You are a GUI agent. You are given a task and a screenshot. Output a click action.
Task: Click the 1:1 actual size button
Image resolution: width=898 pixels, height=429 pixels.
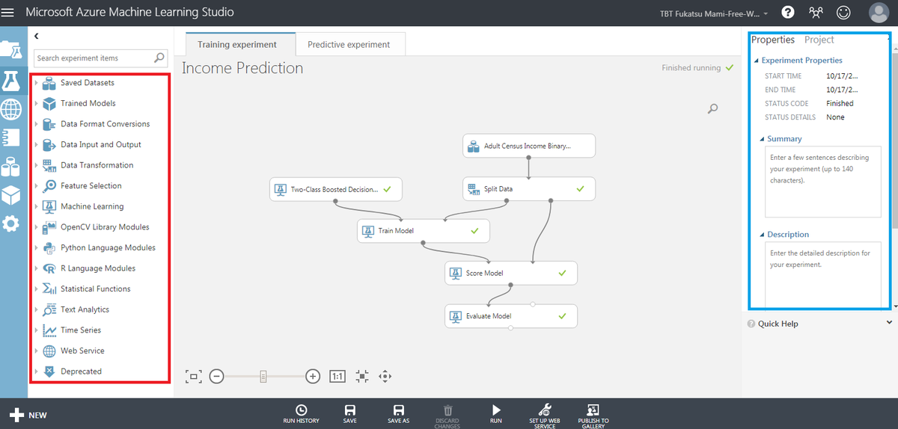coord(337,377)
